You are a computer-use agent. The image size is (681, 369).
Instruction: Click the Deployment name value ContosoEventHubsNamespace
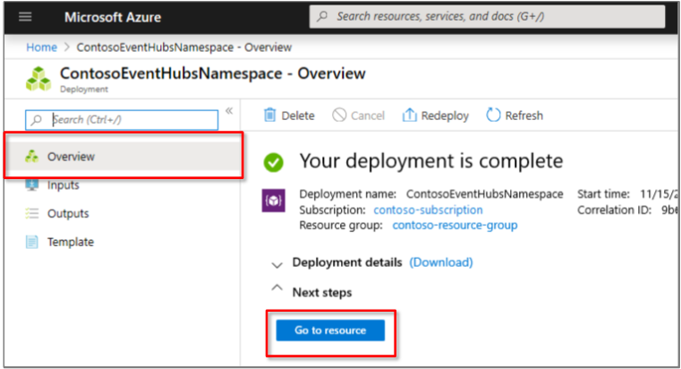(485, 193)
